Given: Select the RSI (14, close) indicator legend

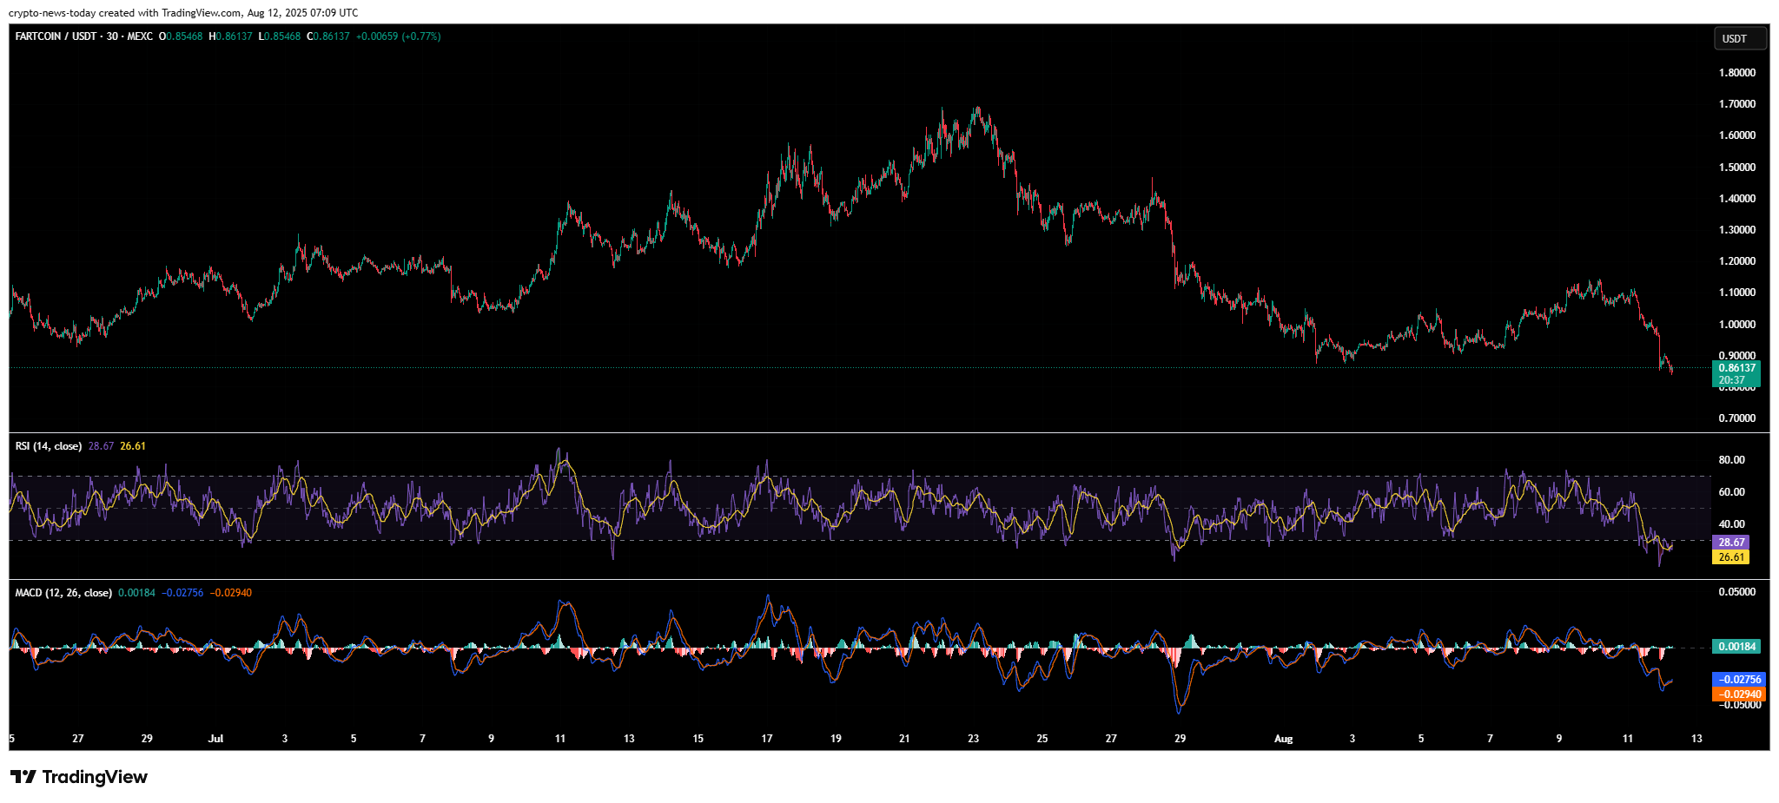Looking at the screenshot, I should pyautogui.click(x=49, y=446).
